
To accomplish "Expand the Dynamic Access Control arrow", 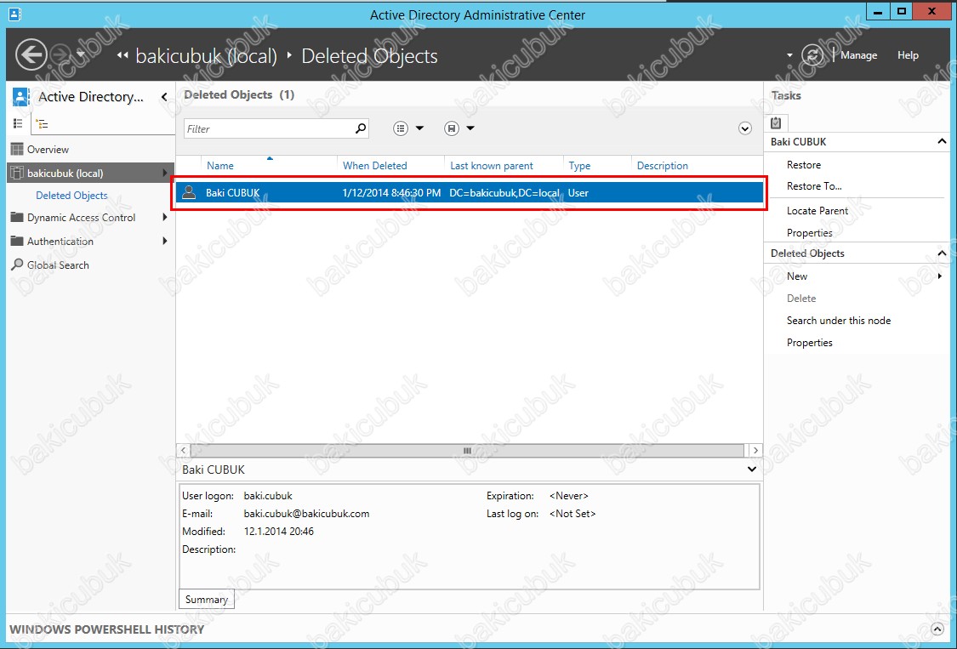I will (165, 218).
